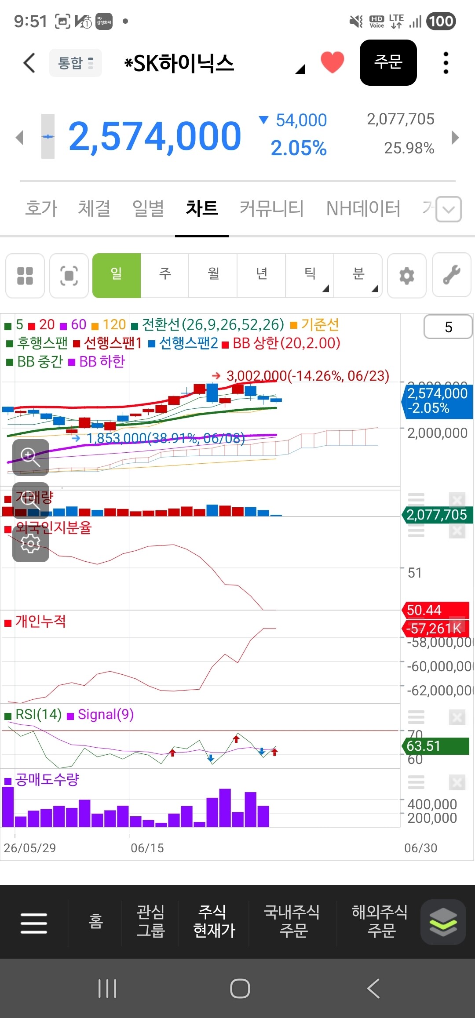Close the 거래량 panel with X
Image resolution: width=475 pixels, height=1018 pixels.
pyautogui.click(x=457, y=500)
